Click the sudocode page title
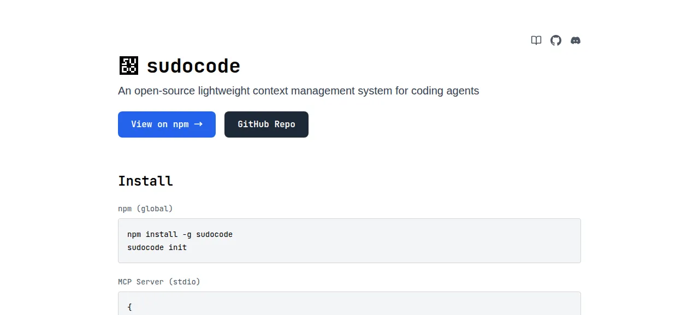The height and width of the screenshot is (315, 699). click(194, 66)
